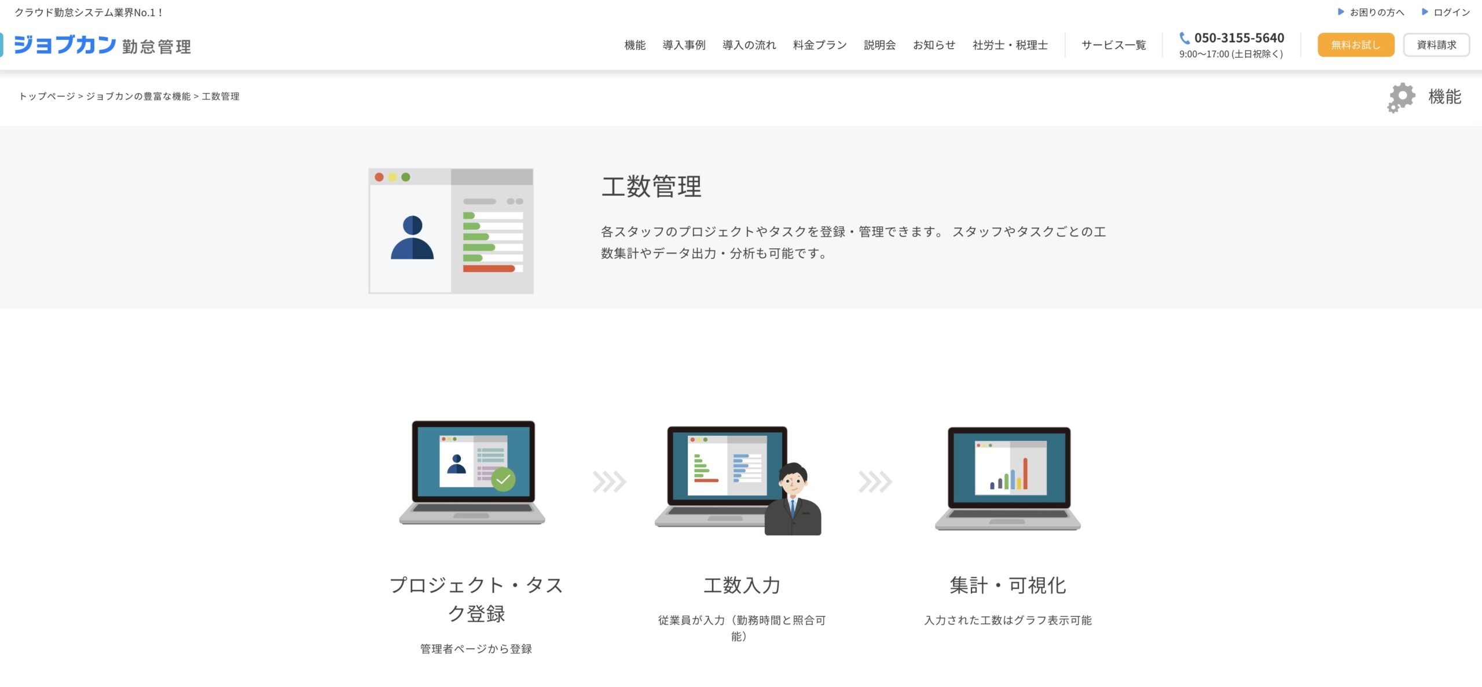Open the 機能 menu item
The image size is (1482, 687).
[634, 45]
